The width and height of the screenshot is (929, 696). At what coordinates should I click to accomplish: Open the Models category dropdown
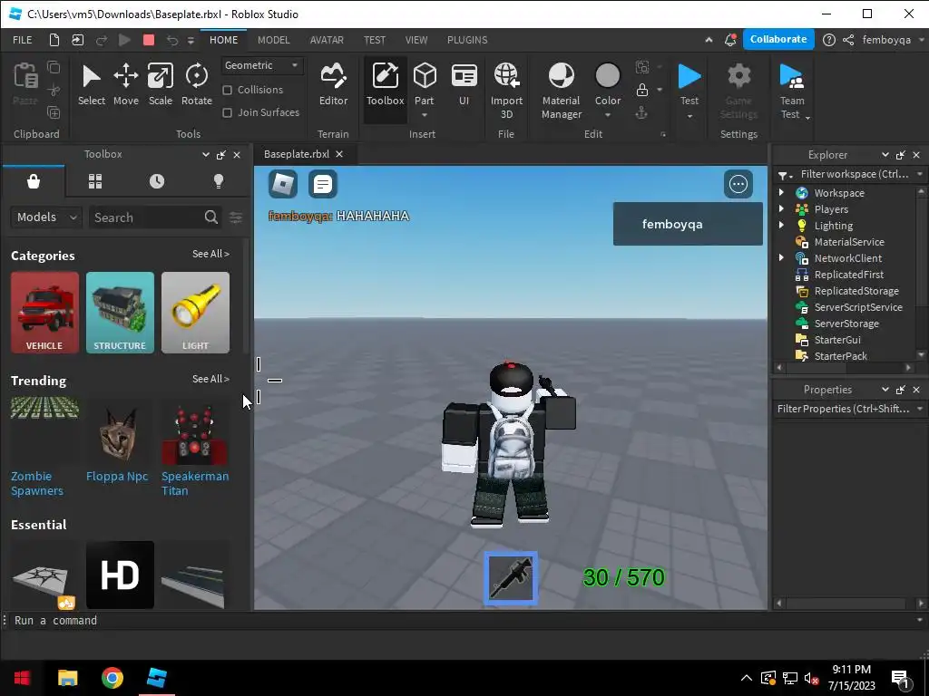tap(45, 217)
